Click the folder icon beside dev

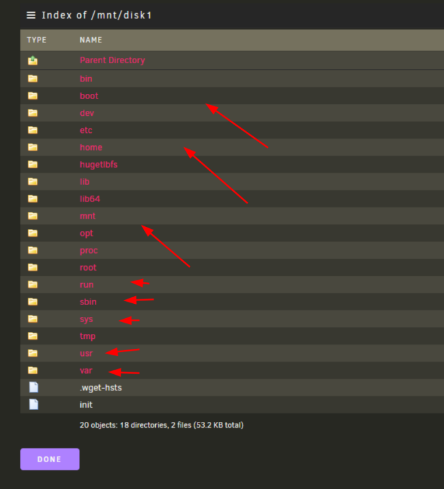click(33, 113)
